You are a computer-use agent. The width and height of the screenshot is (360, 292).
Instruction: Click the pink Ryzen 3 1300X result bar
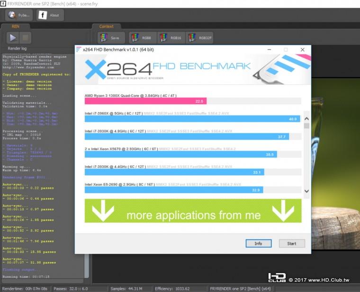[x=145, y=101]
